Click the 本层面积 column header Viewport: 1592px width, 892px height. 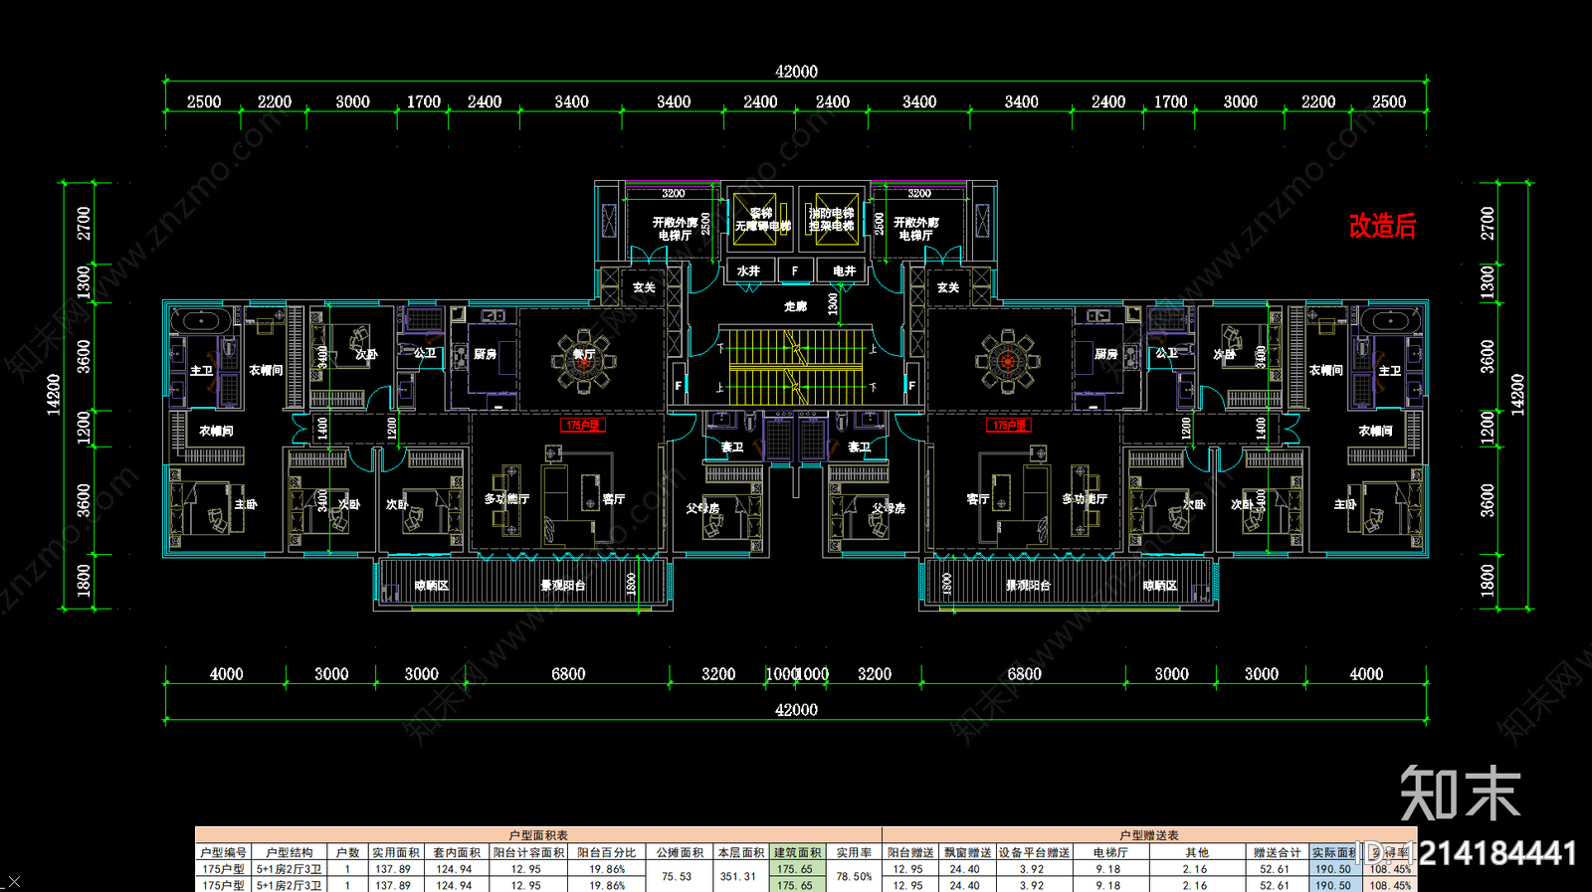click(x=742, y=852)
